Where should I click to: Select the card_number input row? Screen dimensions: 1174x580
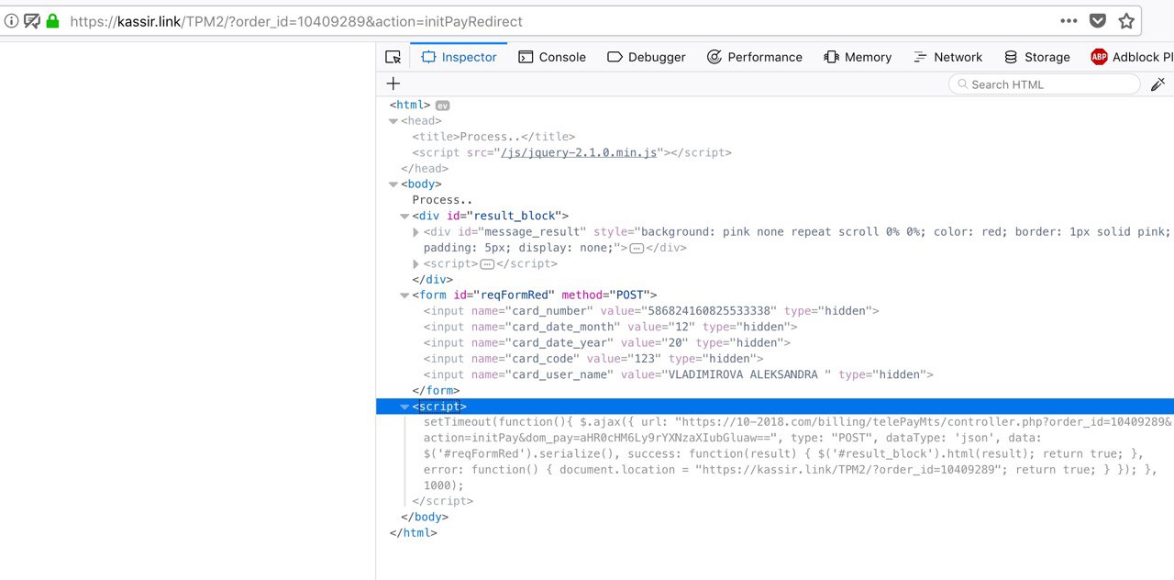[651, 311]
